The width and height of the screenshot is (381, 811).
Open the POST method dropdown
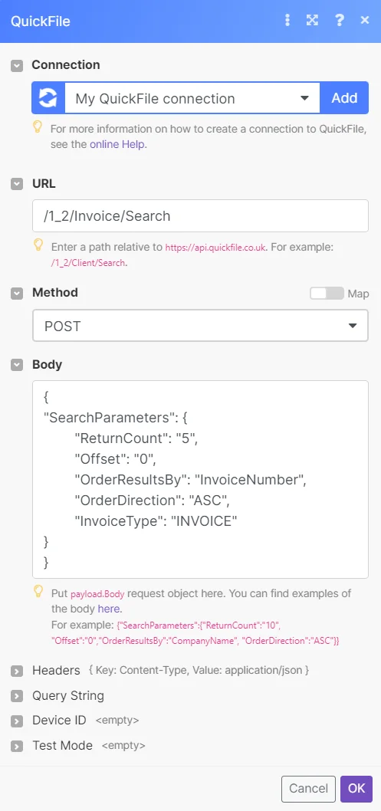(200, 326)
